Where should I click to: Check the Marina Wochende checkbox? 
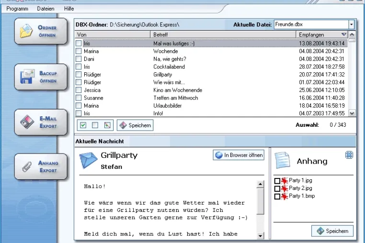coord(79,51)
